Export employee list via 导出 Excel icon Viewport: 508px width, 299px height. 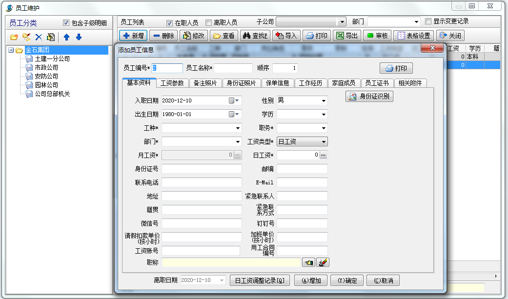tap(346, 35)
